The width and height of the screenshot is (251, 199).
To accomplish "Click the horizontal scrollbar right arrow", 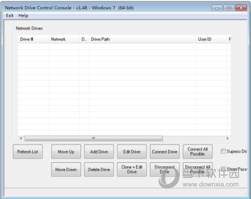I will [227, 138].
